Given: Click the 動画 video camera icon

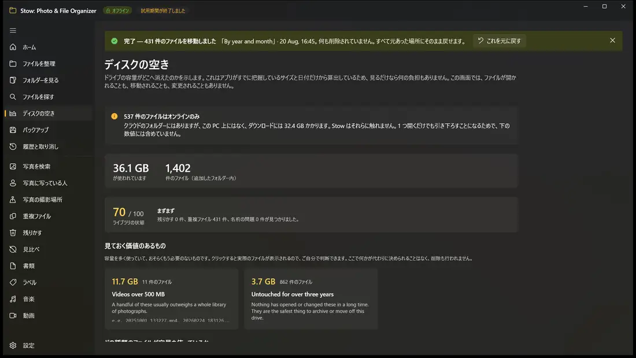Looking at the screenshot, I should [x=13, y=315].
